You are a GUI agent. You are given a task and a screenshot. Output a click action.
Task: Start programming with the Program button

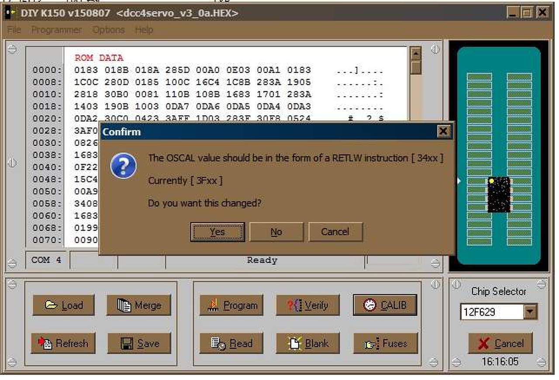[x=231, y=305]
